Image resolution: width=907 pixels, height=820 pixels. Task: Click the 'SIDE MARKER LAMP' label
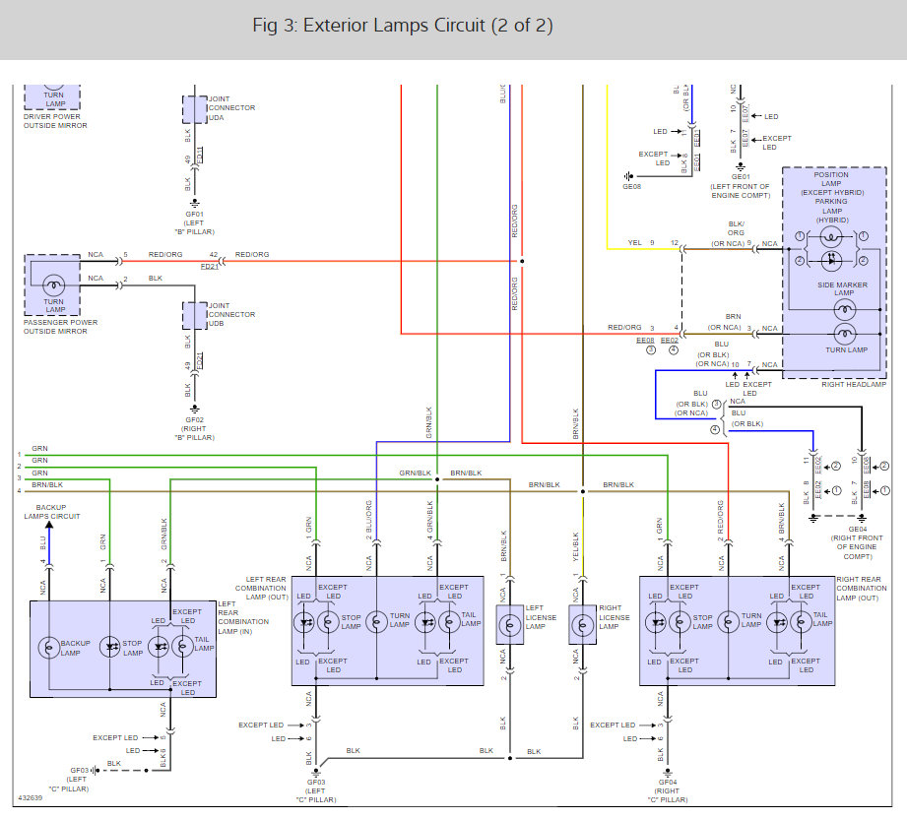point(843,288)
